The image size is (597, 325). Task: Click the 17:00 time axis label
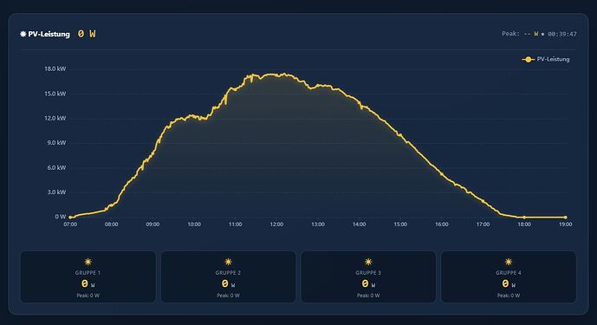[x=483, y=224]
